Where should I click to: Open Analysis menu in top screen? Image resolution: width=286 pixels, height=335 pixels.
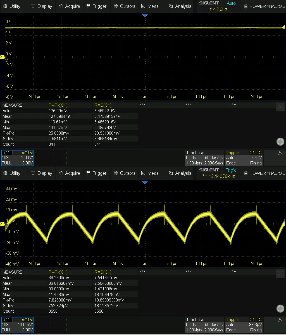tap(180, 6)
